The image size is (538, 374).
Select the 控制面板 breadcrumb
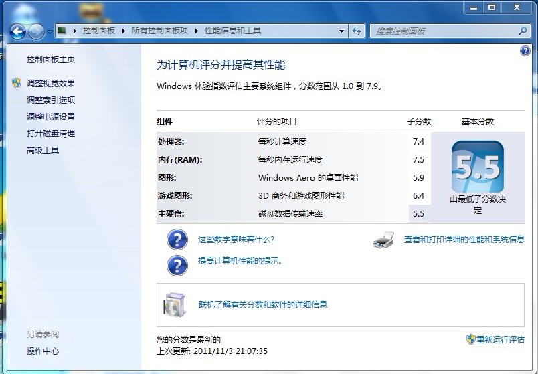tap(98, 31)
